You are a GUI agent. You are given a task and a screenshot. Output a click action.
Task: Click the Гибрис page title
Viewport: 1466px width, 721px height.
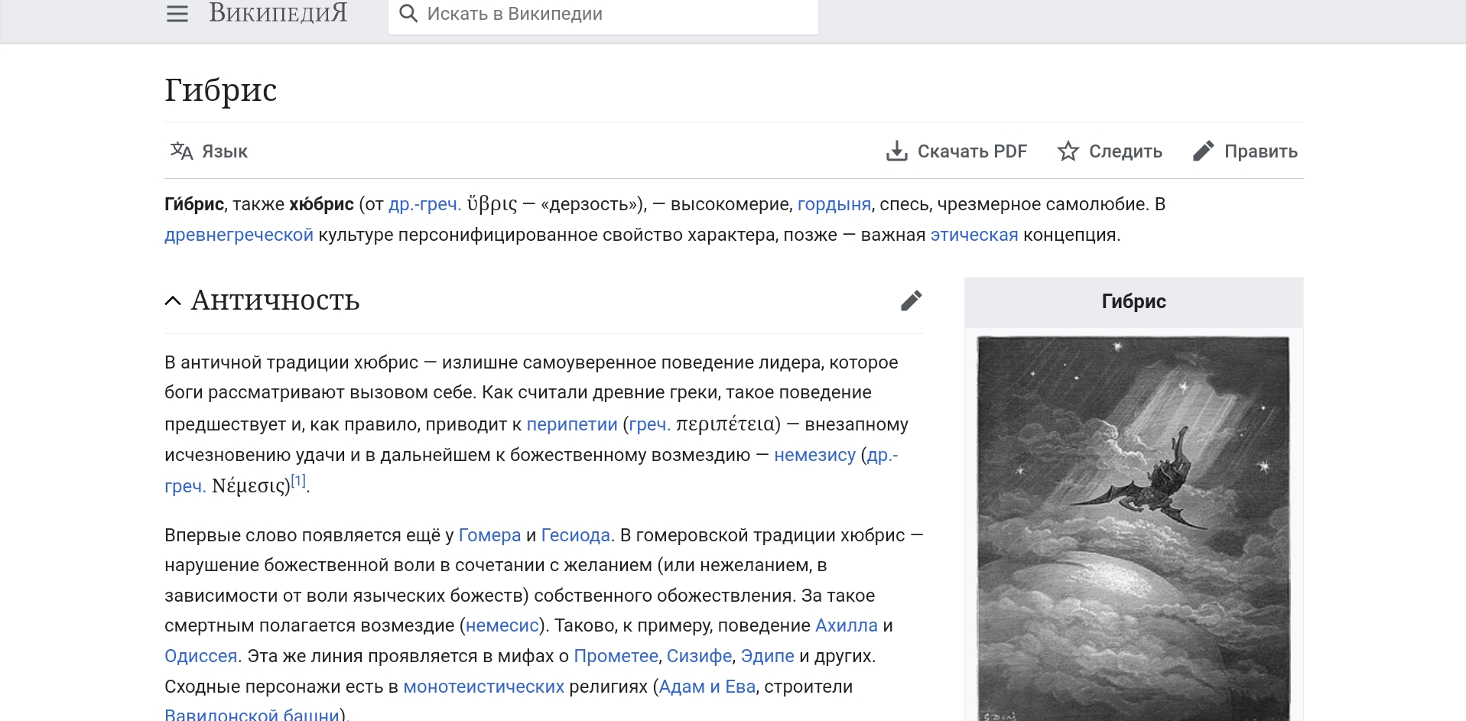(221, 90)
